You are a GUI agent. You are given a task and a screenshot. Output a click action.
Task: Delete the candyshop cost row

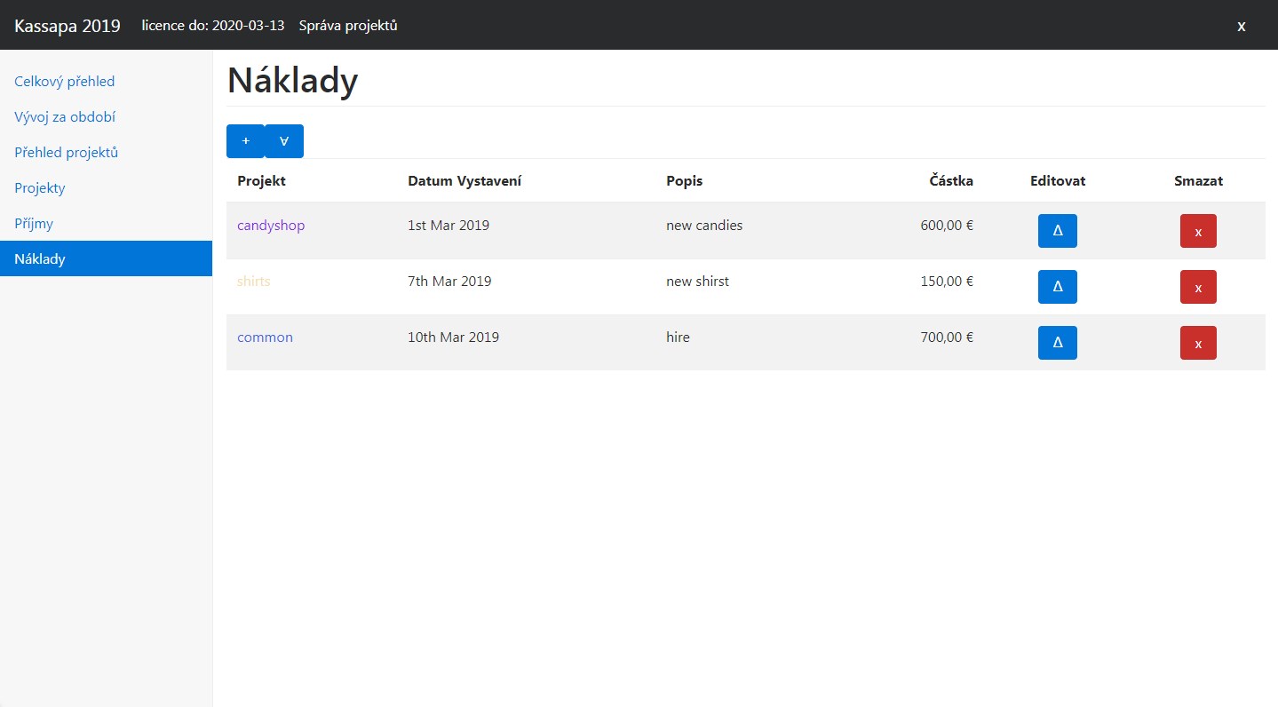click(x=1198, y=231)
